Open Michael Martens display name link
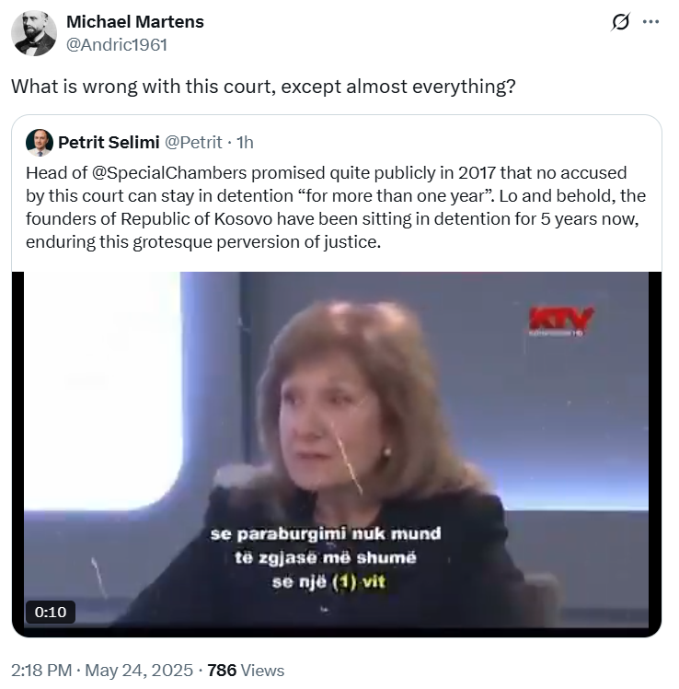Image resolution: width=679 pixels, height=689 pixels. coord(134,21)
